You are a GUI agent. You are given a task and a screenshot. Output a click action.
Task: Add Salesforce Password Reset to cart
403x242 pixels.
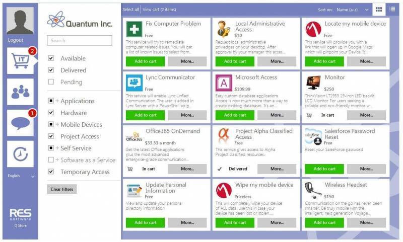tap(324, 169)
